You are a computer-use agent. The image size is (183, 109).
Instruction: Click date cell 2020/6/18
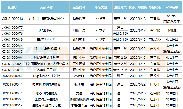(138, 19)
